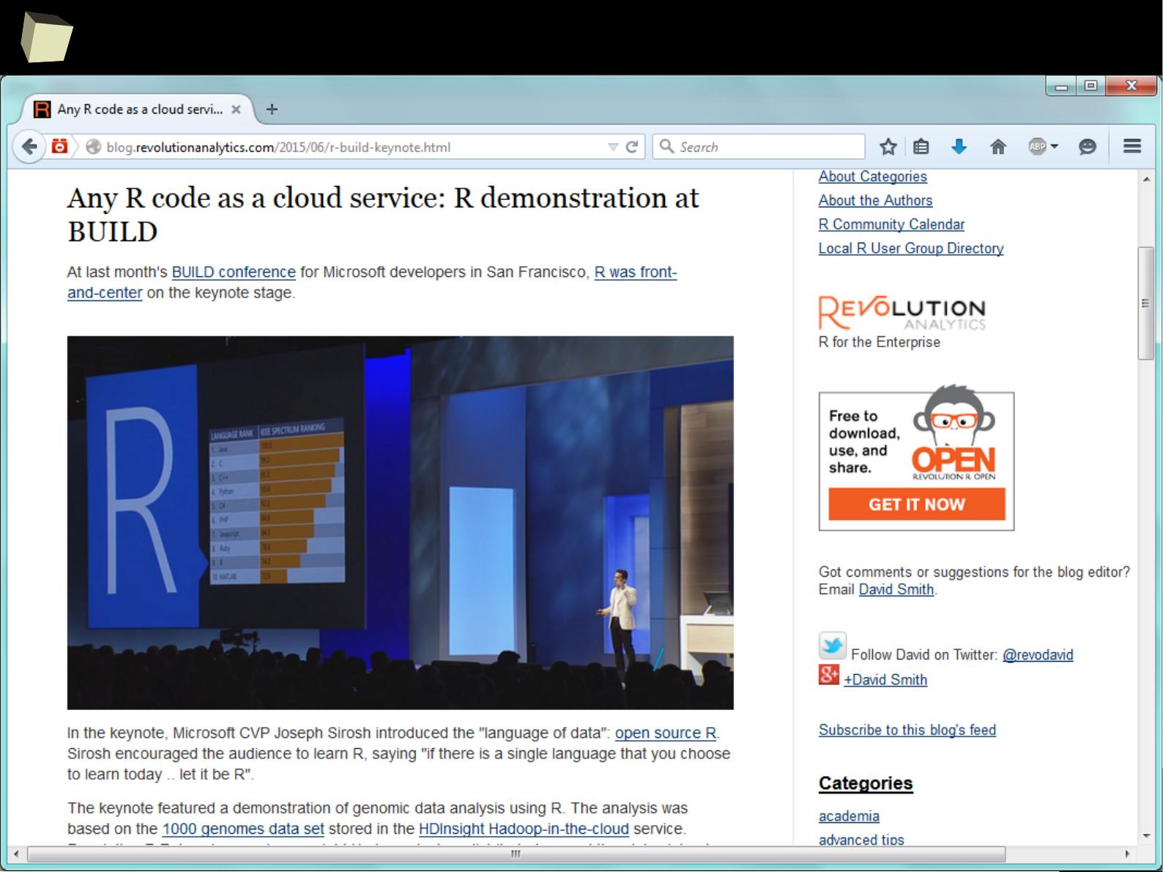Click the red camera icon beside the address bar

point(59,147)
